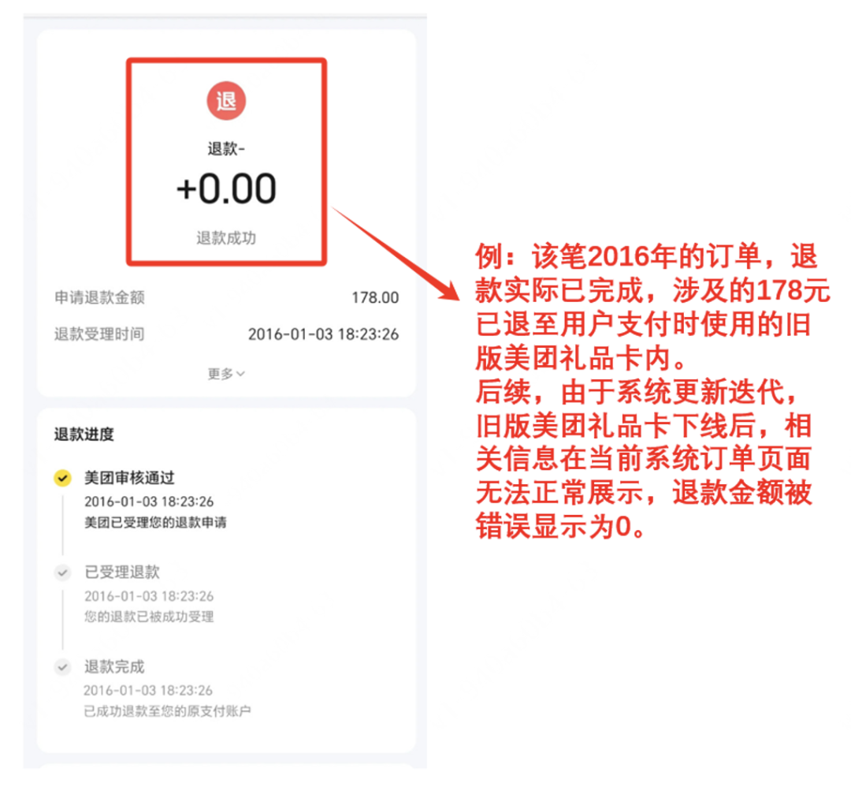The height and width of the screenshot is (787, 851).
Task: Click the 178.00 requested refund value
Action: pyautogui.click(x=375, y=297)
